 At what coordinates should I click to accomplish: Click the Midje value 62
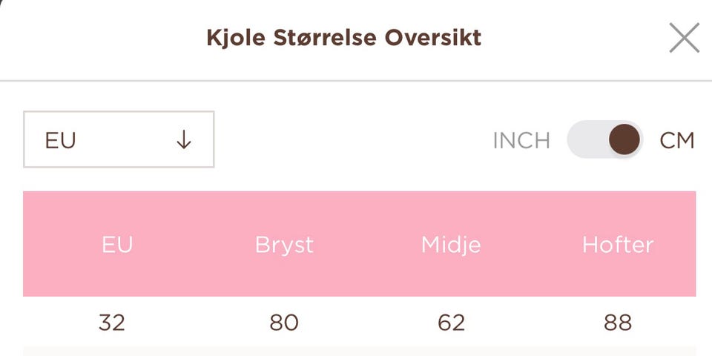coord(451,323)
